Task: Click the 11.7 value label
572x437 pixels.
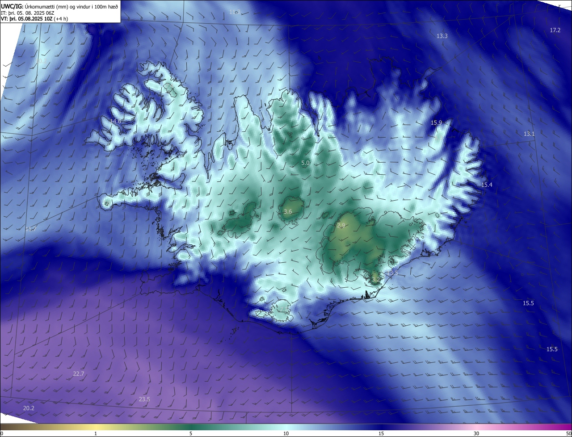Action: [x=31, y=229]
